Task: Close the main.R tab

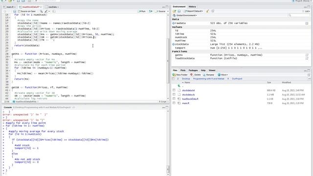Action: click(15, 7)
